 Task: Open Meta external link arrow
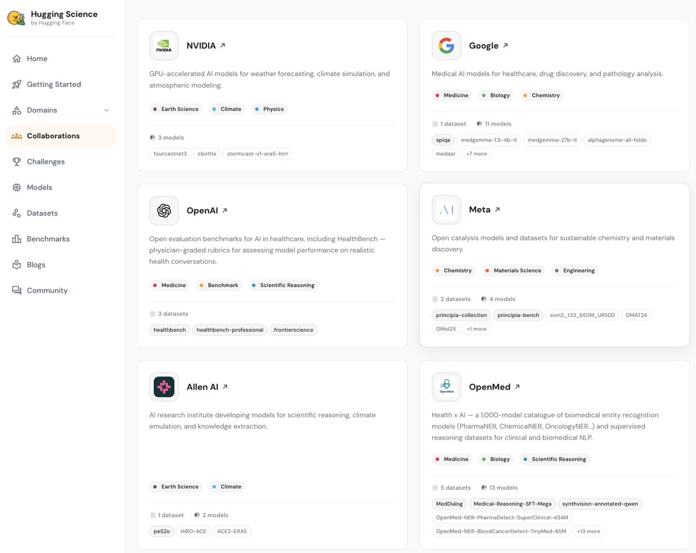pos(497,210)
